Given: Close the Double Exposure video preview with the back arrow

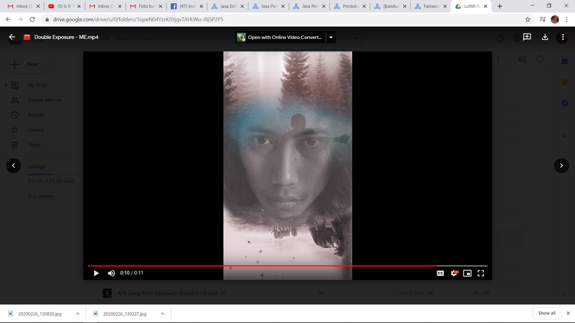Looking at the screenshot, I should tap(12, 37).
